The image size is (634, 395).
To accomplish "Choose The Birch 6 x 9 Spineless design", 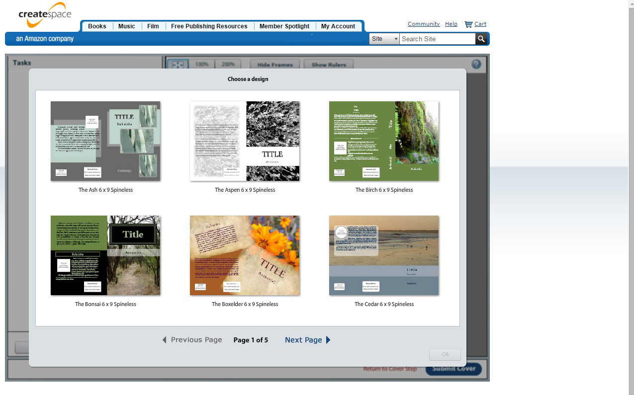I will (384, 141).
